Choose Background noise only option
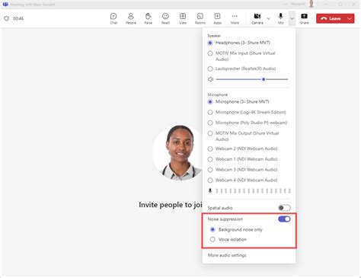Viewport: 361px width, 278px height. tap(236, 229)
